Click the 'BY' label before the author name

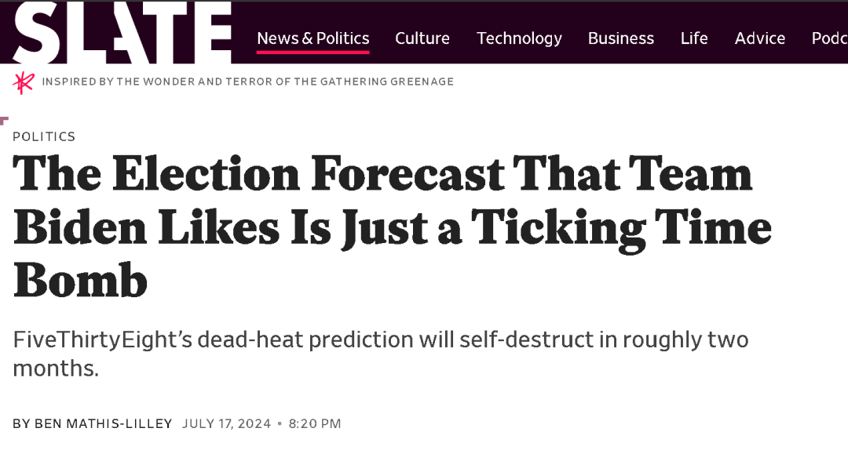(x=22, y=423)
